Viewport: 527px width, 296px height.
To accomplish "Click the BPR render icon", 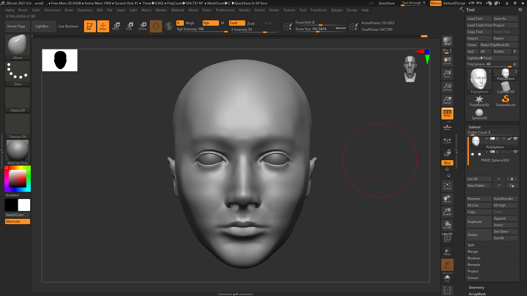I will (x=447, y=41).
